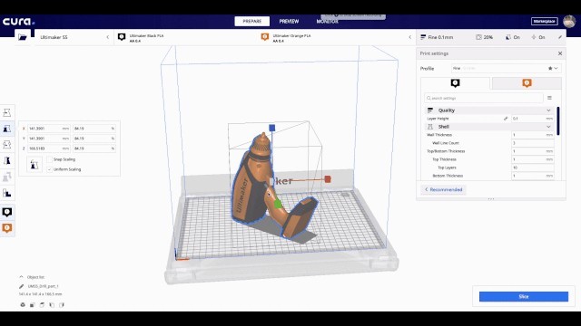This screenshot has height=326, width=581.
Task: Switch to 3D view camera icon
Action: (x=23, y=305)
